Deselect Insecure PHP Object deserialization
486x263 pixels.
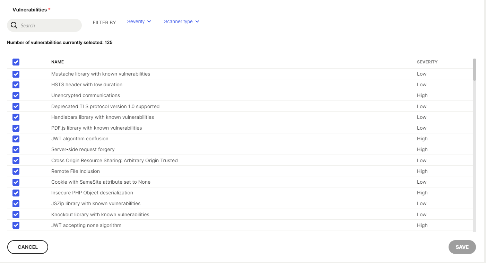(x=16, y=193)
